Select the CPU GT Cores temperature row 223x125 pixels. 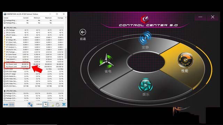tap(33, 35)
